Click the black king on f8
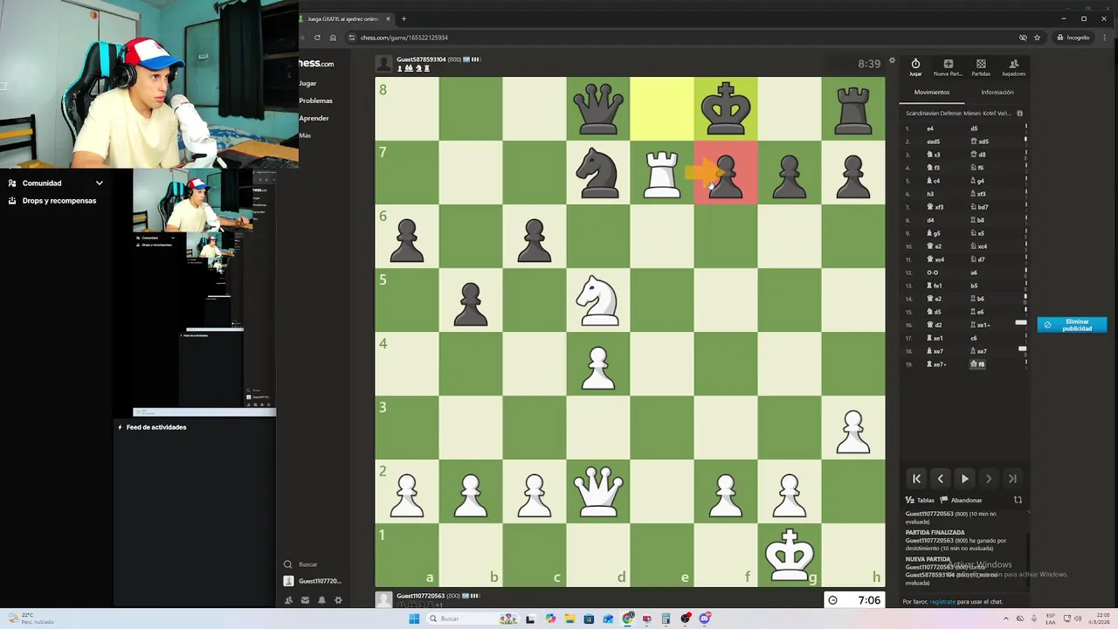This screenshot has height=629, width=1118. click(x=726, y=109)
